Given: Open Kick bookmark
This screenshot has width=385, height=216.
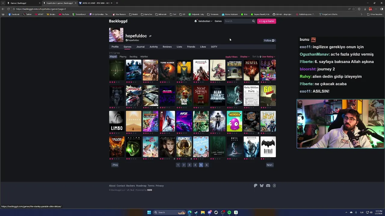Looking at the screenshot, I should pos(244,14).
